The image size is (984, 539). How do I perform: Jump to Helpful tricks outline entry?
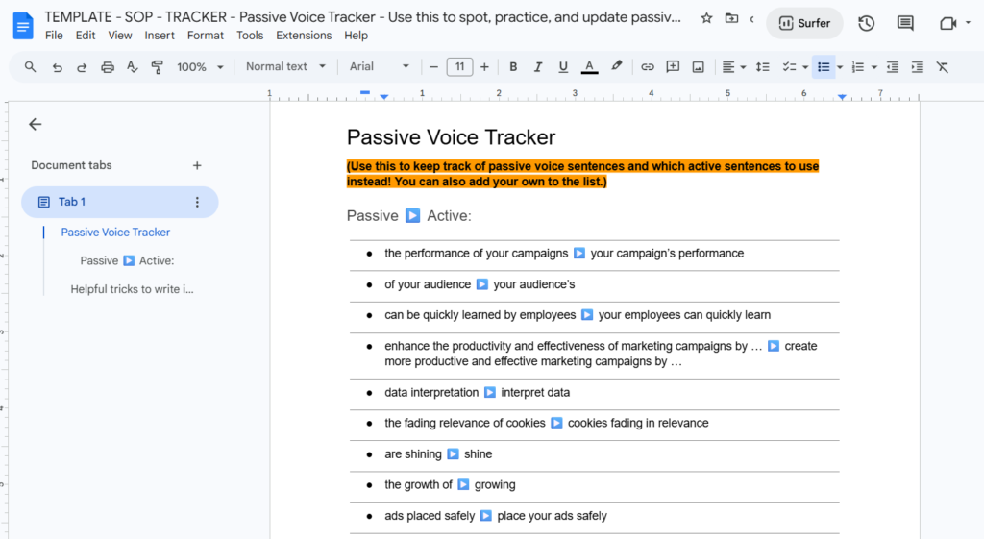(132, 289)
